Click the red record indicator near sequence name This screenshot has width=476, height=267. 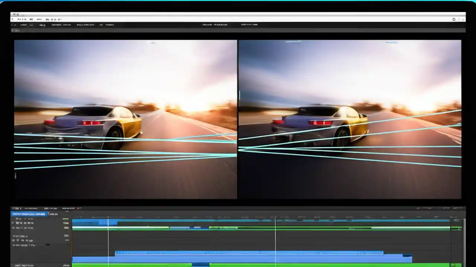[78, 208]
